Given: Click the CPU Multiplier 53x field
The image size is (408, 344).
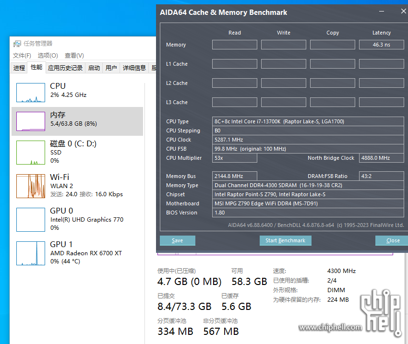Looking at the screenshot, I should pyautogui.click(x=235, y=158).
